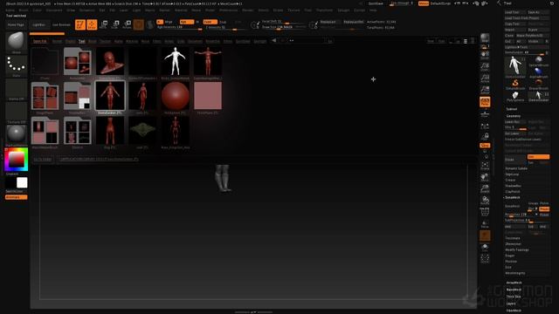Image resolution: width=559 pixels, height=314 pixels.
Task: Select the DemoSoldier thumbnail in LightBox
Action: pyautogui.click(x=110, y=96)
